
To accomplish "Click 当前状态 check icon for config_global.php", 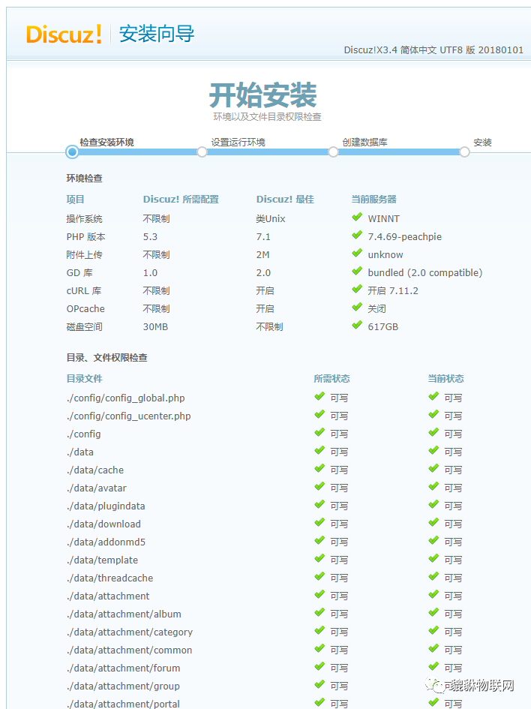I will tap(433, 397).
